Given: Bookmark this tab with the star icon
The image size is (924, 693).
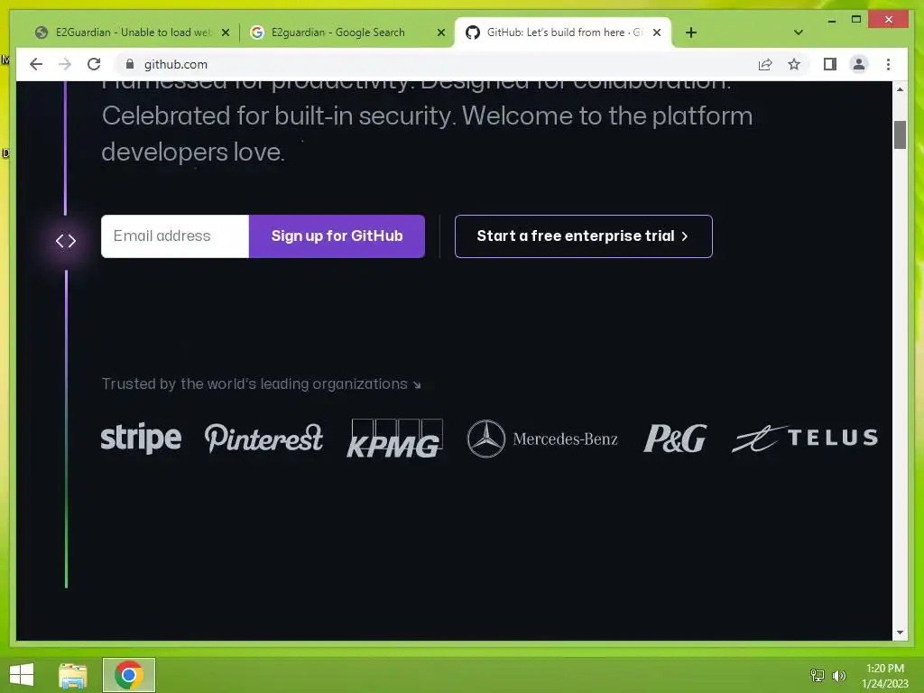Looking at the screenshot, I should (794, 64).
